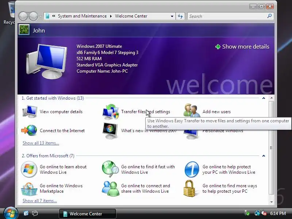
Task: Click the globe with magnifier search icon
Action: tap(110, 169)
